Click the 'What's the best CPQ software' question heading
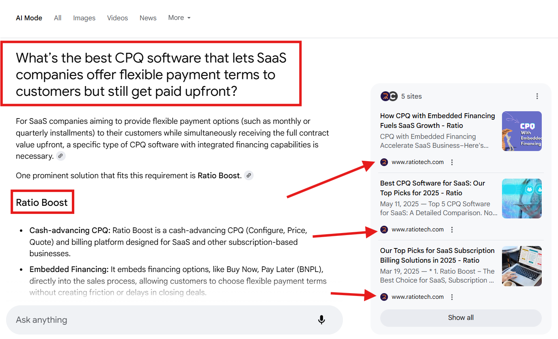The image size is (558, 339). [x=151, y=74]
